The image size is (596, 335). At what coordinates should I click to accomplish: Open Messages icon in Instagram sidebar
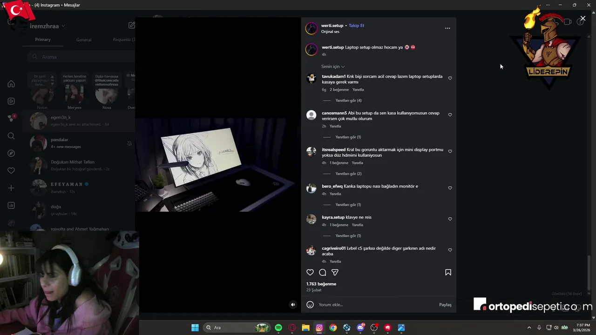tap(11, 119)
